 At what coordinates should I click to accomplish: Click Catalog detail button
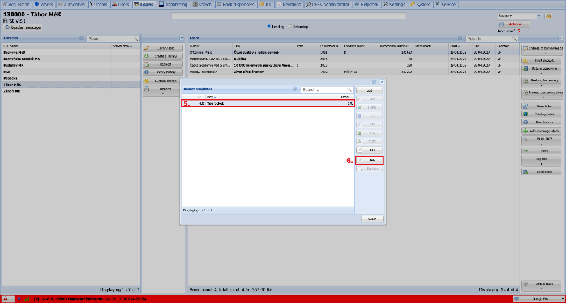[x=542, y=114]
